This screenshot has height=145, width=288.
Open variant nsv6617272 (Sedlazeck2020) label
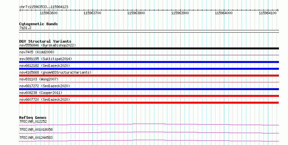click(45, 86)
